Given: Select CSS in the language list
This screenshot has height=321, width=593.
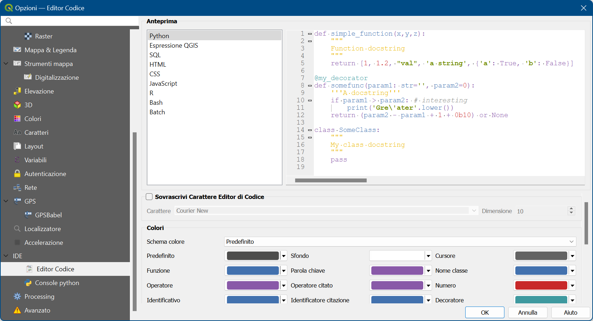Looking at the screenshot, I should tap(214, 74).
